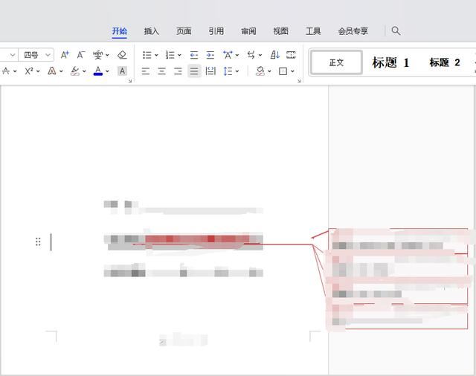Image resolution: width=476 pixels, height=376 pixels.
Task: Apply the 正文 style
Action: [336, 63]
